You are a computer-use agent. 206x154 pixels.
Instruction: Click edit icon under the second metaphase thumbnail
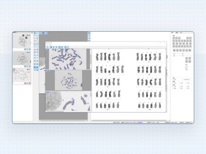click(27, 66)
